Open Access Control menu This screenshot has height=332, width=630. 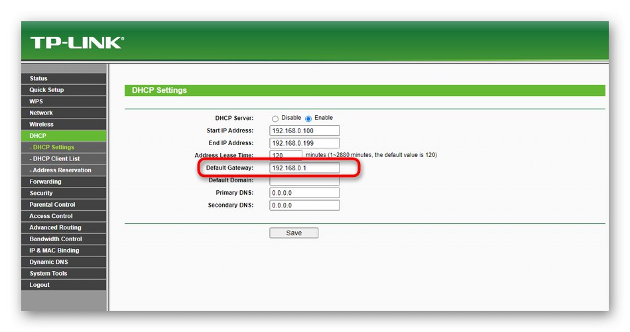coord(64,216)
